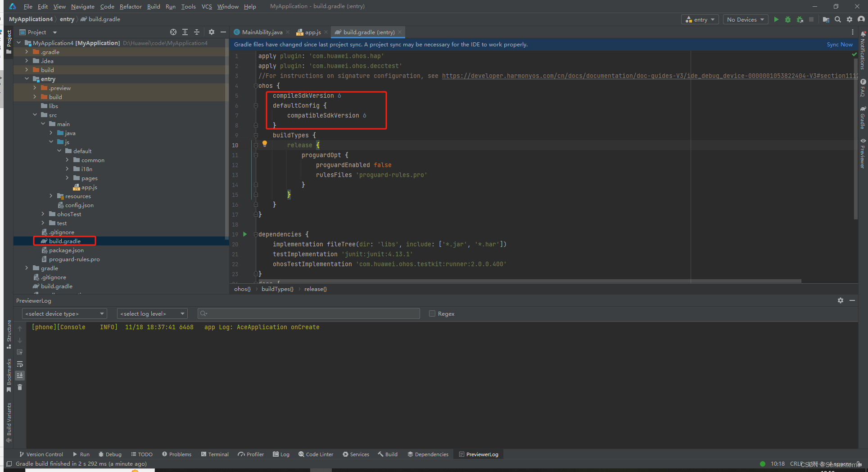Expand the java folder
The image size is (868, 472).
(x=51, y=133)
